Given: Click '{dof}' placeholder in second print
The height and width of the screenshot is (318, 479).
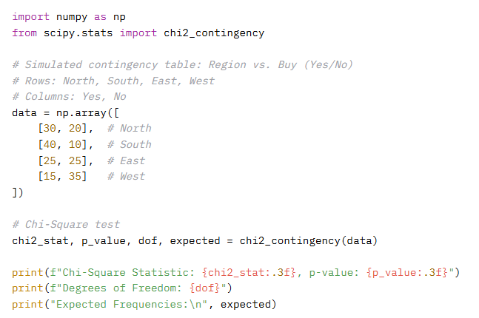Looking at the screenshot, I should [204, 288].
